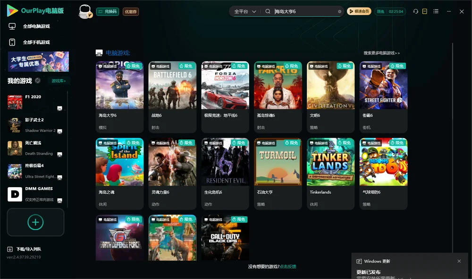Click the search magnifier icon

[x=268, y=11]
